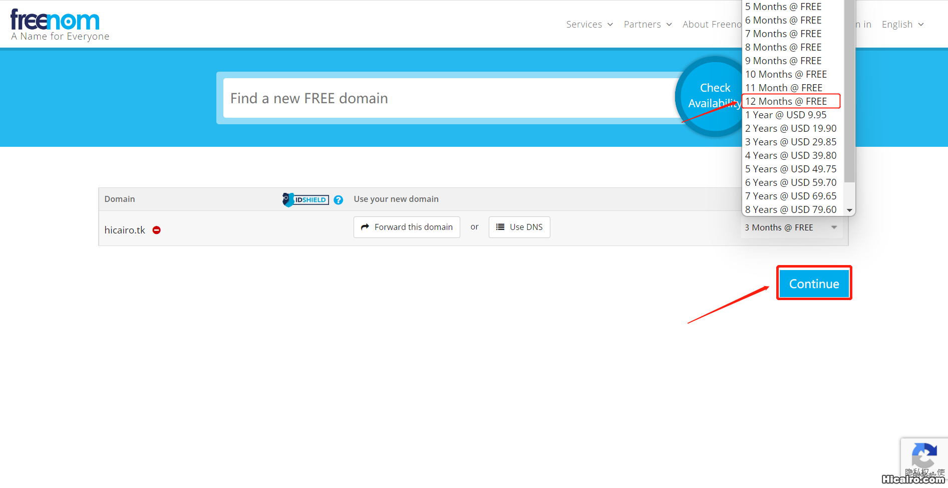Choose 1 Year @ USD 9.95 option
The image size is (948, 488).
[x=786, y=115]
